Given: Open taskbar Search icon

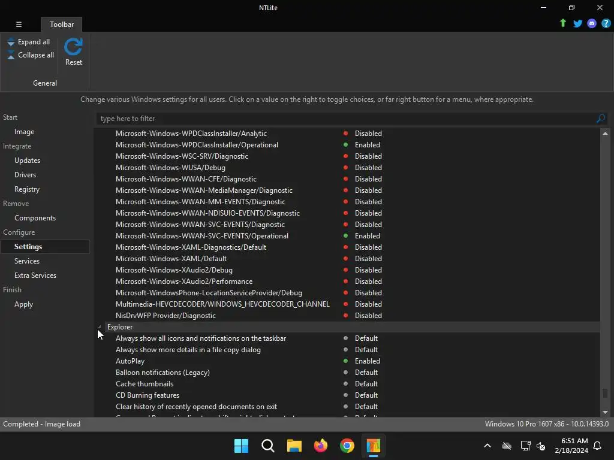Looking at the screenshot, I should [x=268, y=446].
